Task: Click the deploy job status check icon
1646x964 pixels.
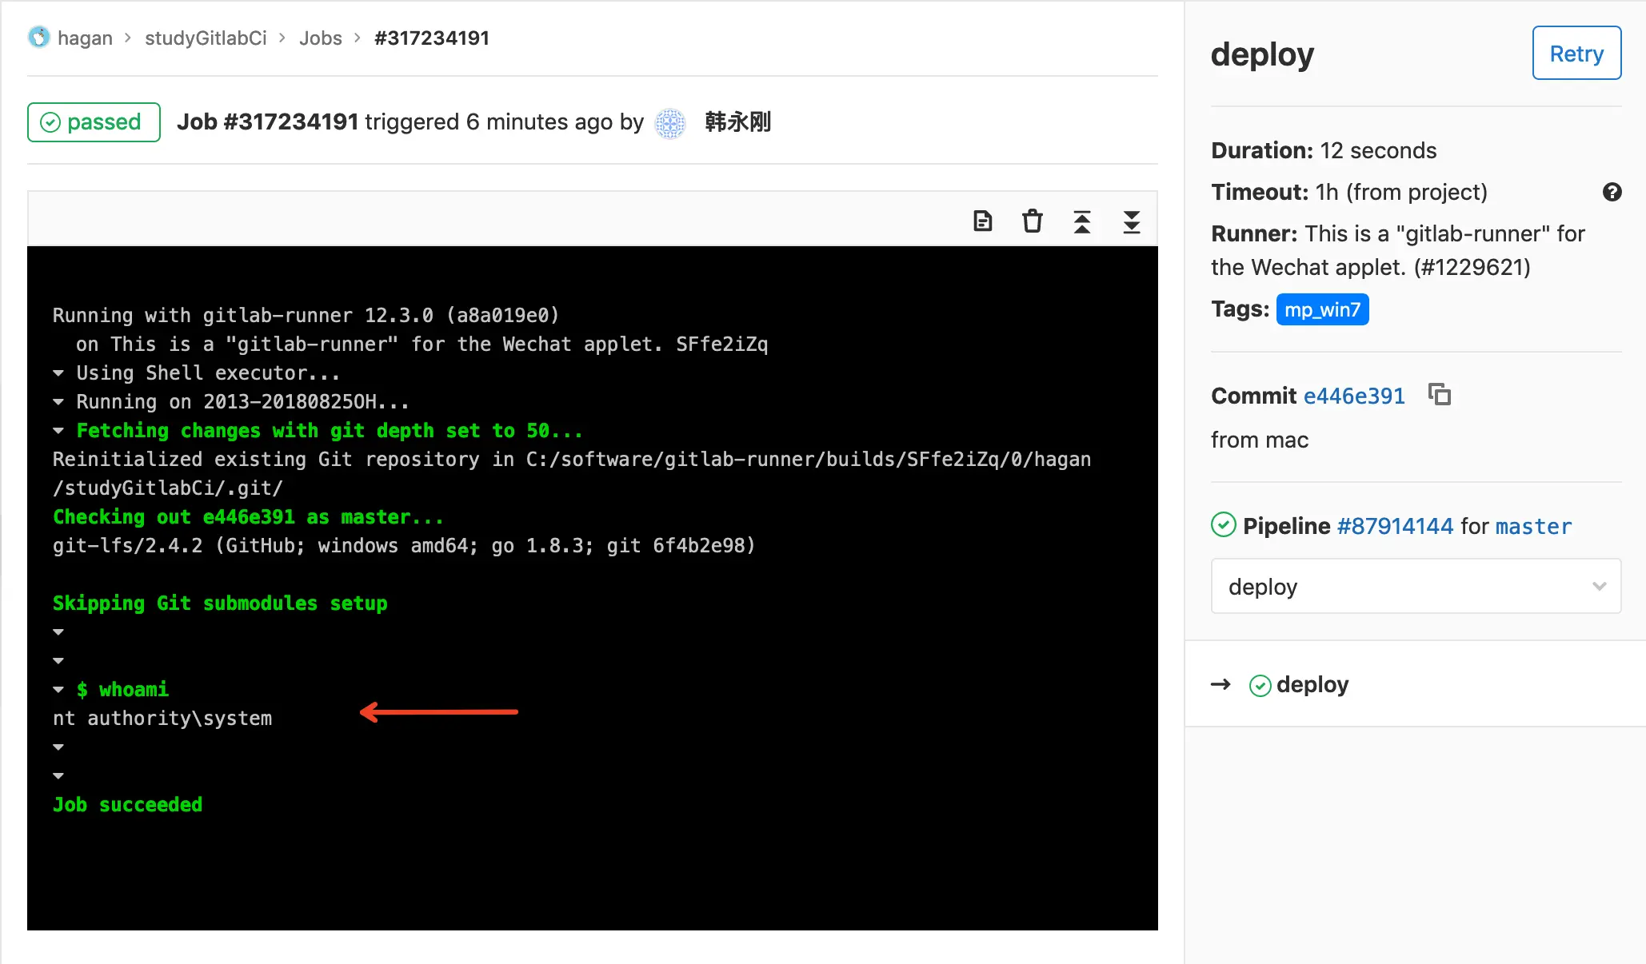Action: (1260, 685)
